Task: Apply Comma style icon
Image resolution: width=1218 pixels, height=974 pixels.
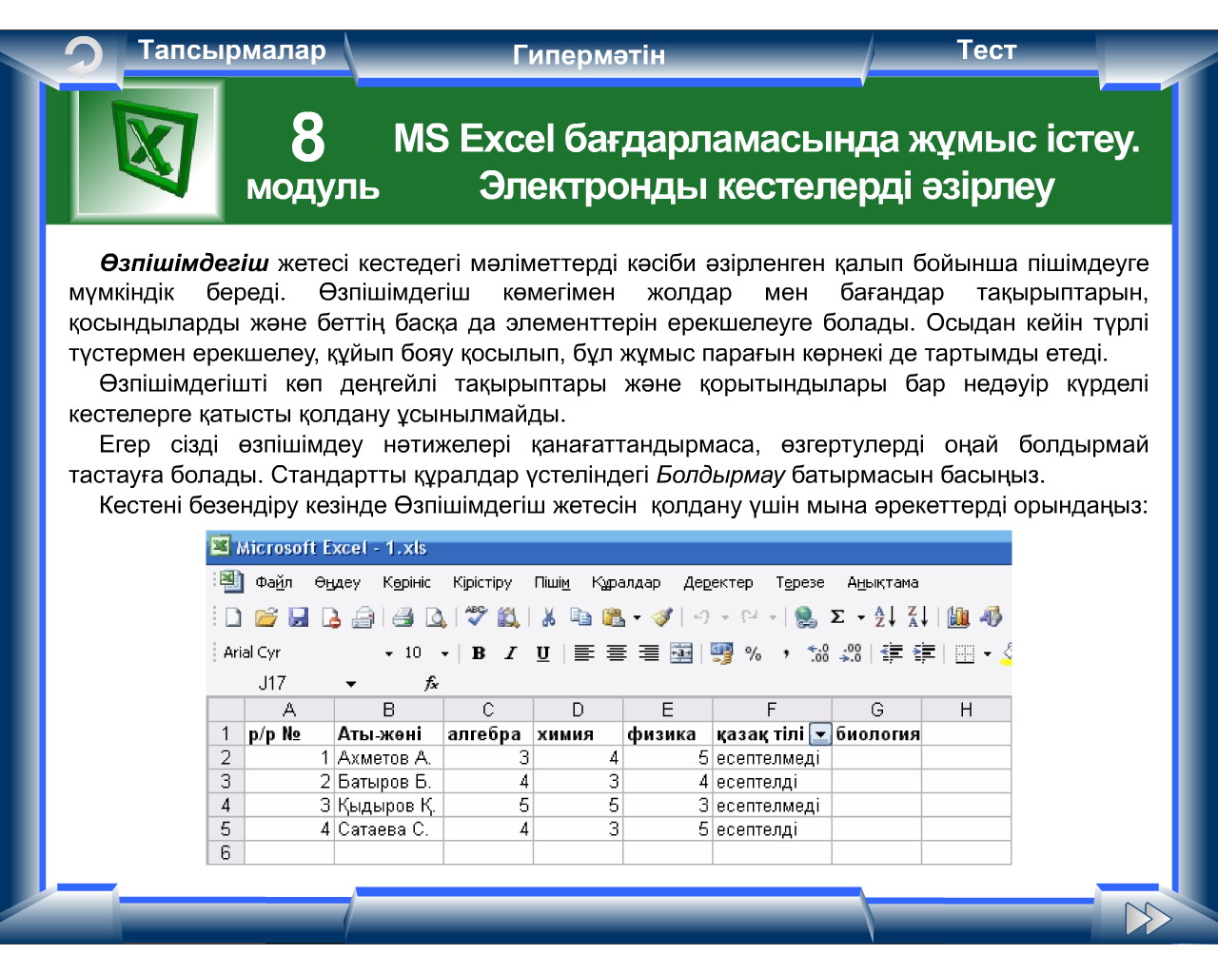Action: coord(786,653)
